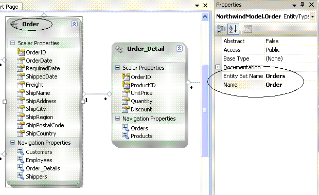Click the designer vertical scrollbar thumb
The width and height of the screenshot is (319, 195).
[205, 111]
